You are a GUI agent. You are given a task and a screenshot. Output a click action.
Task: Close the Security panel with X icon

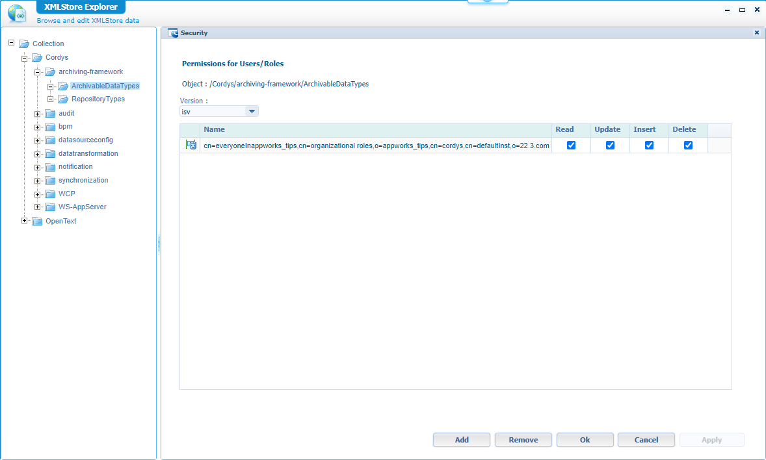click(x=756, y=32)
